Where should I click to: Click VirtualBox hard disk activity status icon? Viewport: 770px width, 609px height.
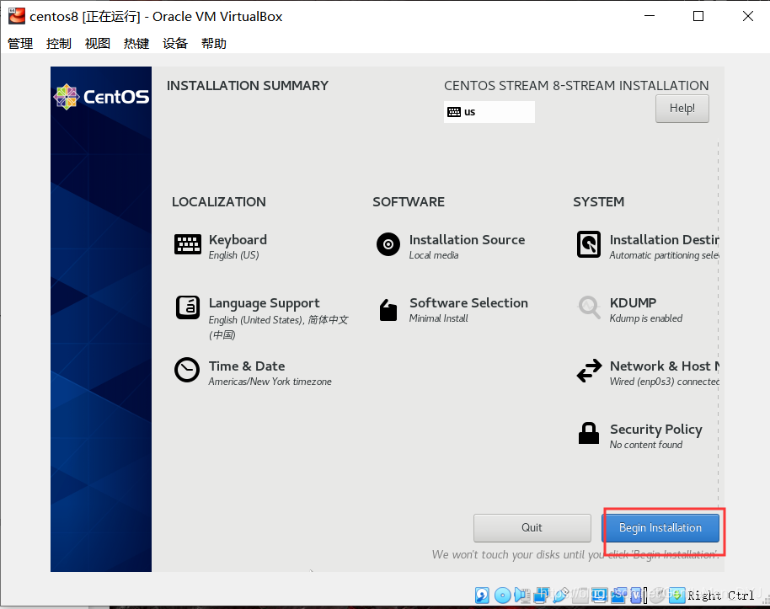pos(482,596)
